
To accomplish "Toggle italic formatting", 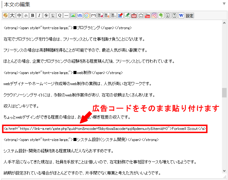I will tap(39, 15).
